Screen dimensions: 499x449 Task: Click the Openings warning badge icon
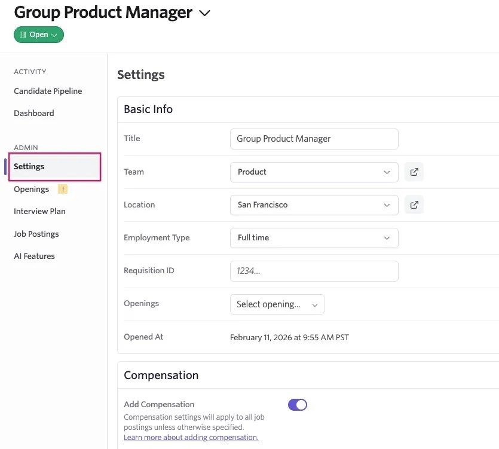[x=63, y=189]
